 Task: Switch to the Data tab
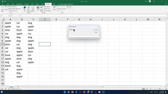pyautogui.click(x=32, y=4)
